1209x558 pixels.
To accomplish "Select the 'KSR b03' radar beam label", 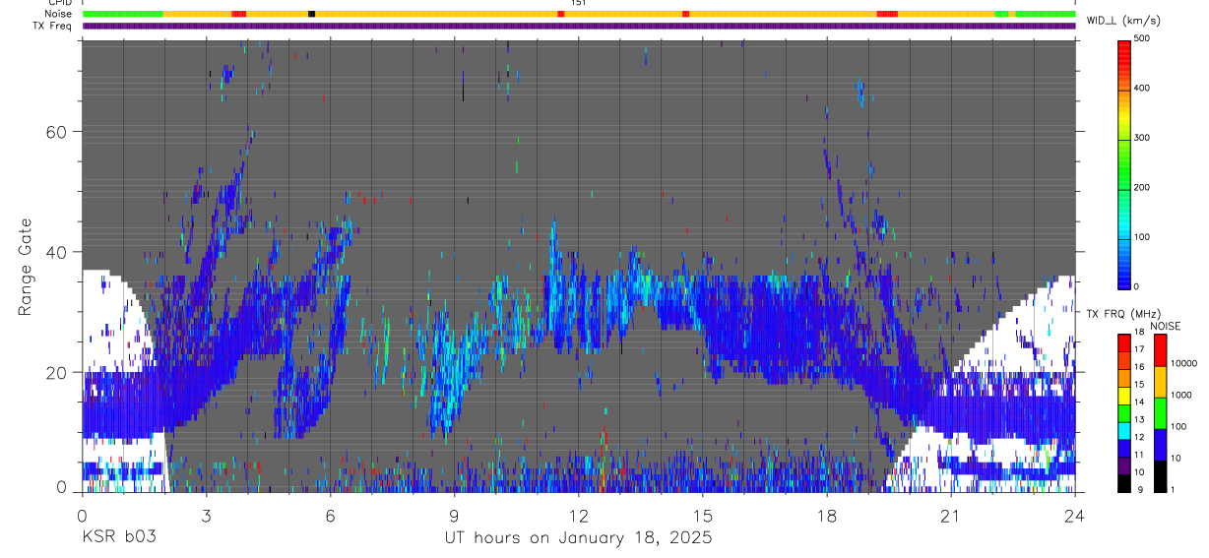I will coord(118,537).
